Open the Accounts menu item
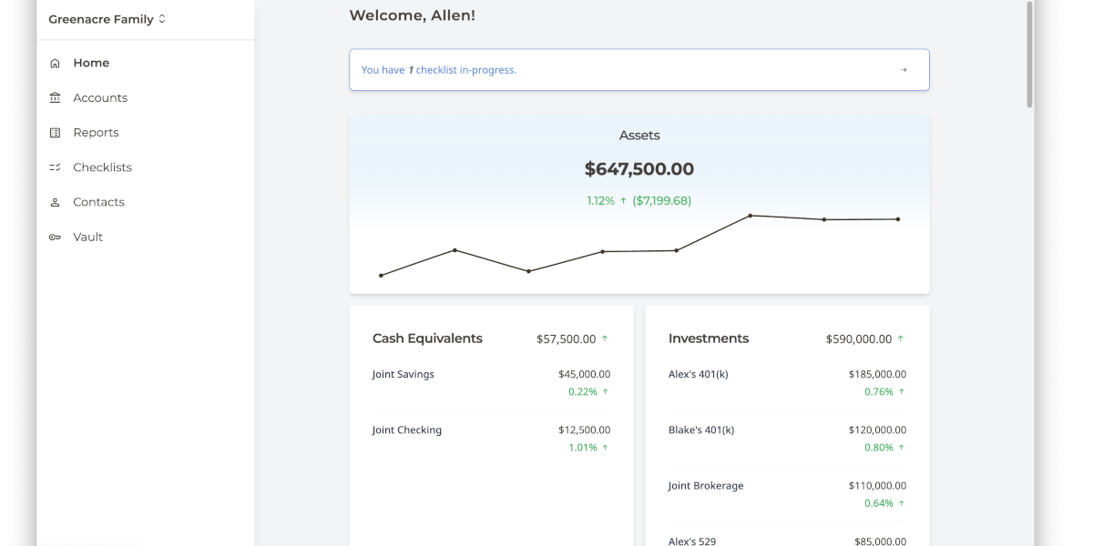 [x=100, y=98]
